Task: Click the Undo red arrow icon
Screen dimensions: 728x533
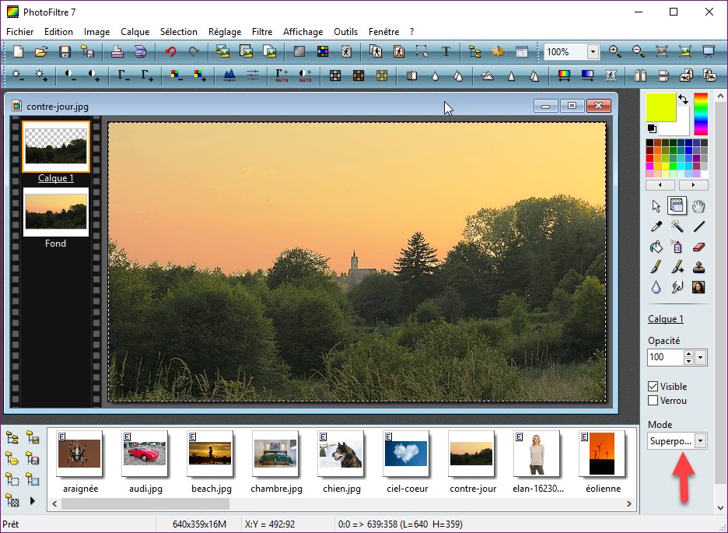Action: pyautogui.click(x=170, y=52)
